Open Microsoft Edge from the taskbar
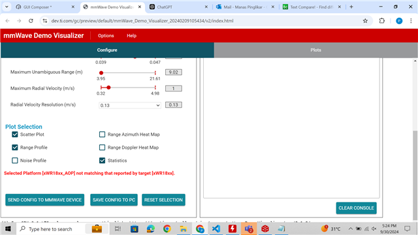The width and height of the screenshot is (418, 235). click(x=151, y=228)
